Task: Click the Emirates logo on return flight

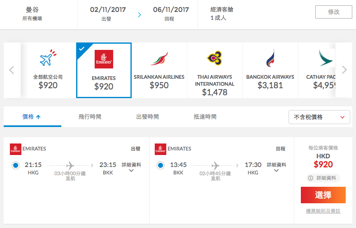Action: [160, 149]
